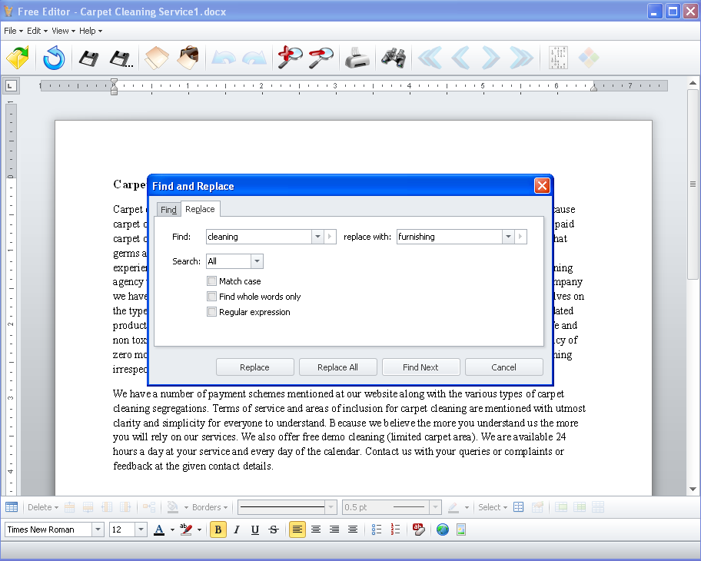Viewport: 701px width, 561px height.
Task: Click the blue circular refresh arrow icon
Action: [54, 58]
